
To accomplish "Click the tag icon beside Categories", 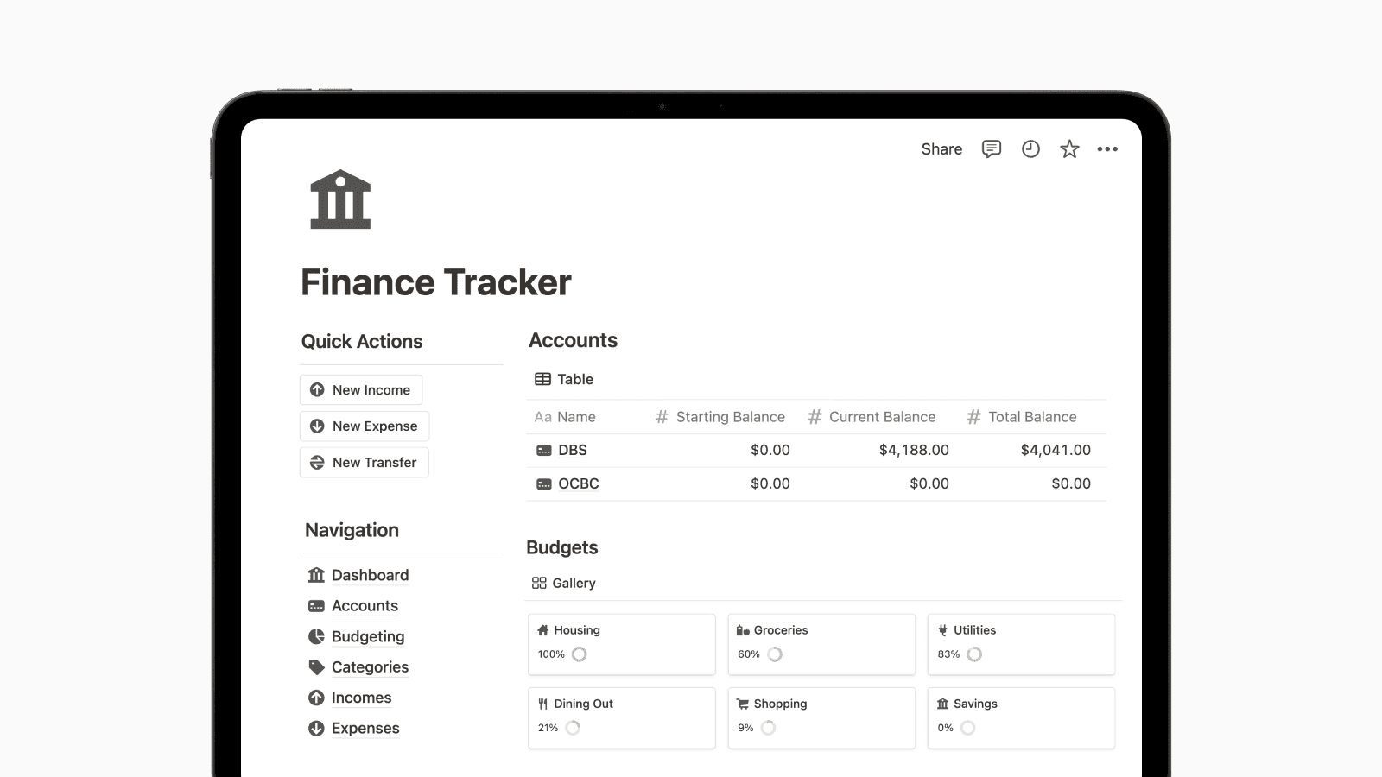I will [x=314, y=666].
